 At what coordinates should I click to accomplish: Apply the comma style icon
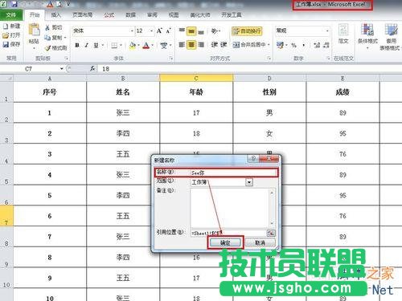[x=303, y=45]
